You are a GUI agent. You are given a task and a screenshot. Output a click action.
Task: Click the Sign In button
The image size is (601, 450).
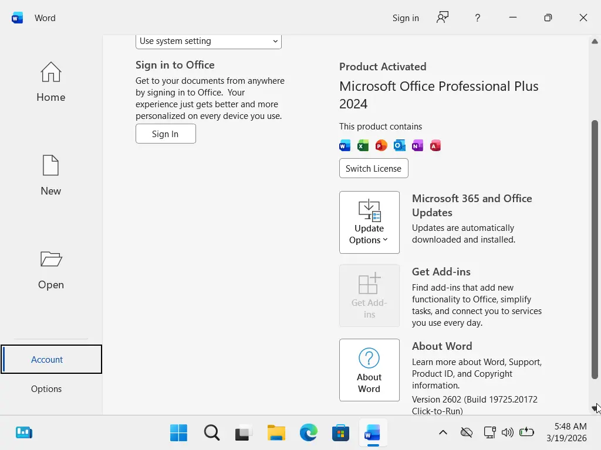coord(166,134)
